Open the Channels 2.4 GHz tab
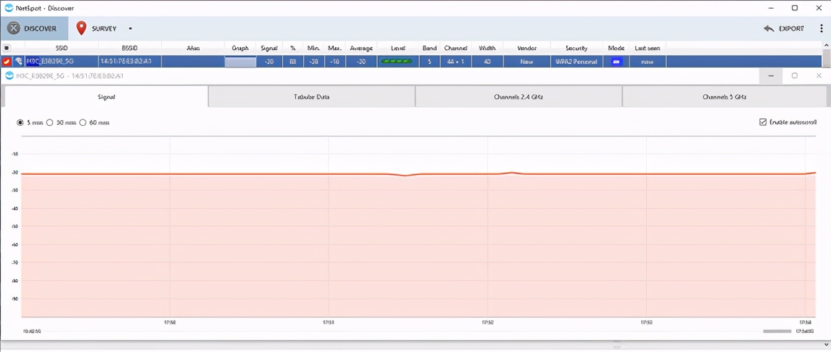Screen dimensions: 831x352 tap(518, 97)
